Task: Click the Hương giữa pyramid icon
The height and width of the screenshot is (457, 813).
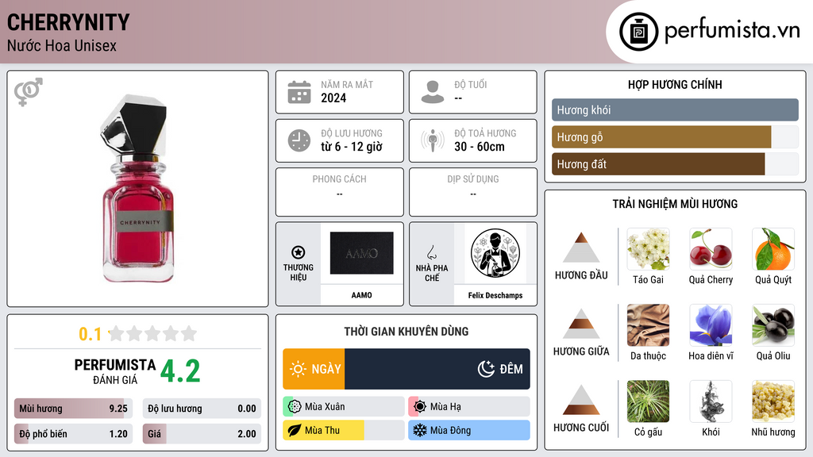Action: pos(581,324)
